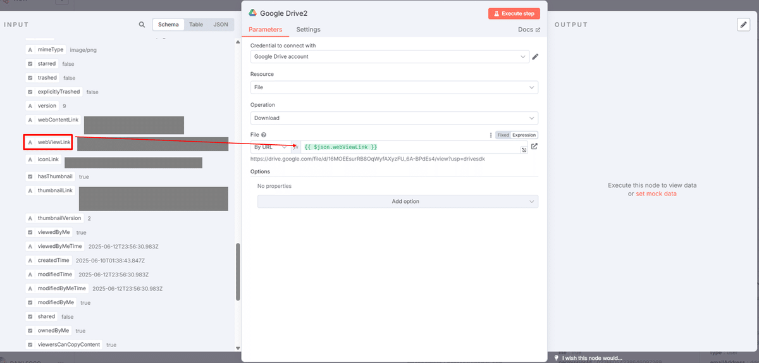Screen dimensions: 759x363
Task: Select the mimeType schema field
Action: pyautogui.click(x=46, y=49)
